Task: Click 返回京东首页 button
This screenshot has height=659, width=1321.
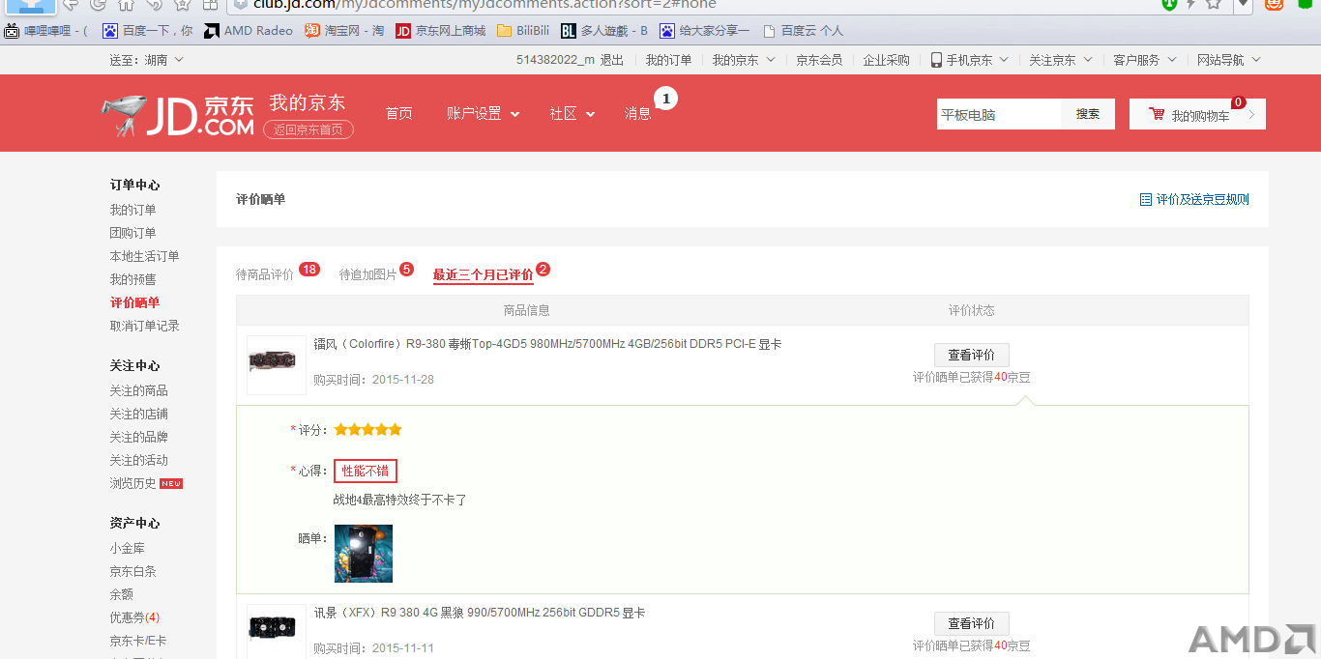Action: point(308,129)
